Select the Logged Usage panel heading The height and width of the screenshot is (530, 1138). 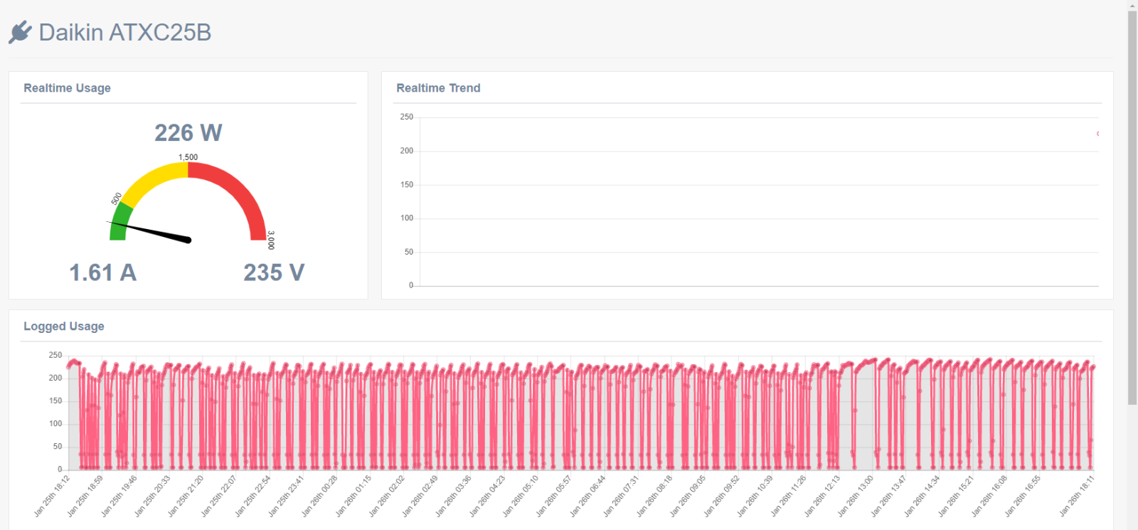coord(64,327)
